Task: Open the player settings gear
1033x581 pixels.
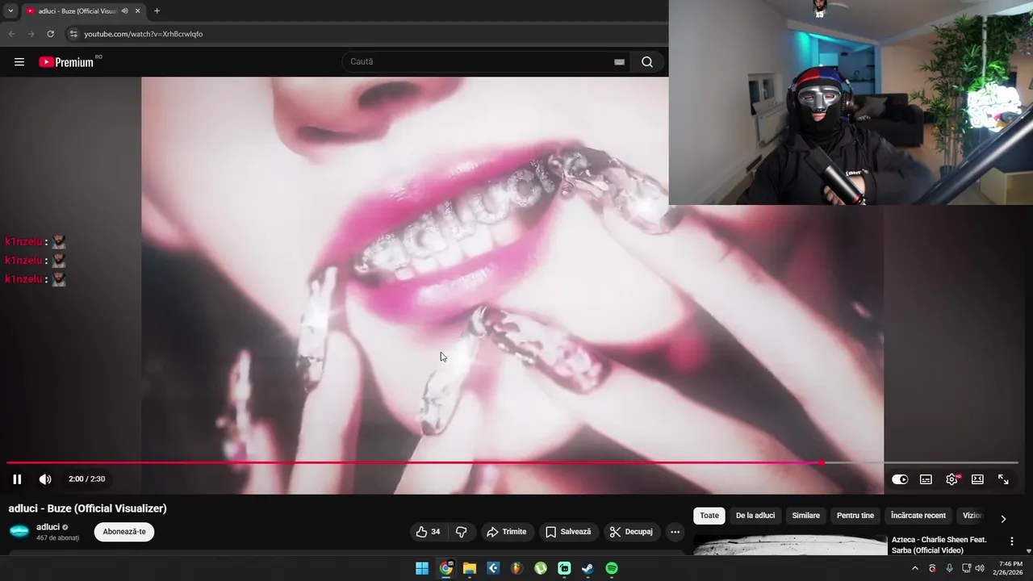Action: (952, 479)
